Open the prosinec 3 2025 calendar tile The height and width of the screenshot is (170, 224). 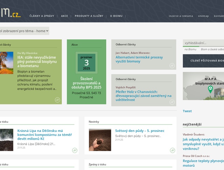pyautogui.click(x=87, y=63)
